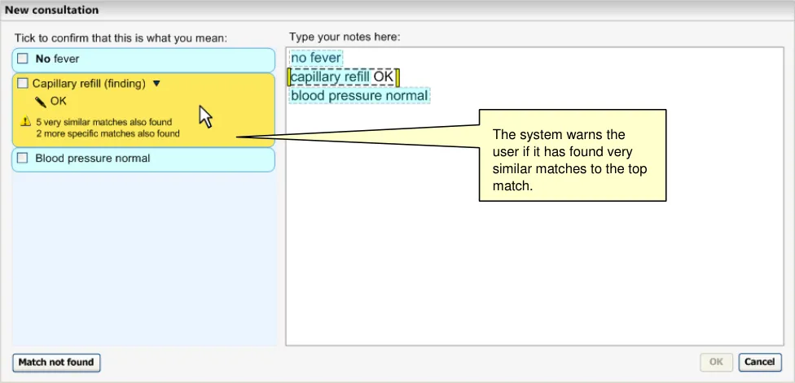The image size is (795, 383).
Task: Click the Cancel button
Action: [759, 362]
